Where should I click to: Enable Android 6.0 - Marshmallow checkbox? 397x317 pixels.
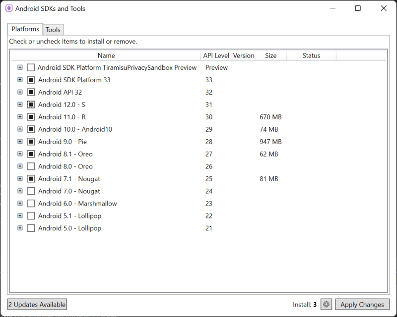click(x=31, y=204)
